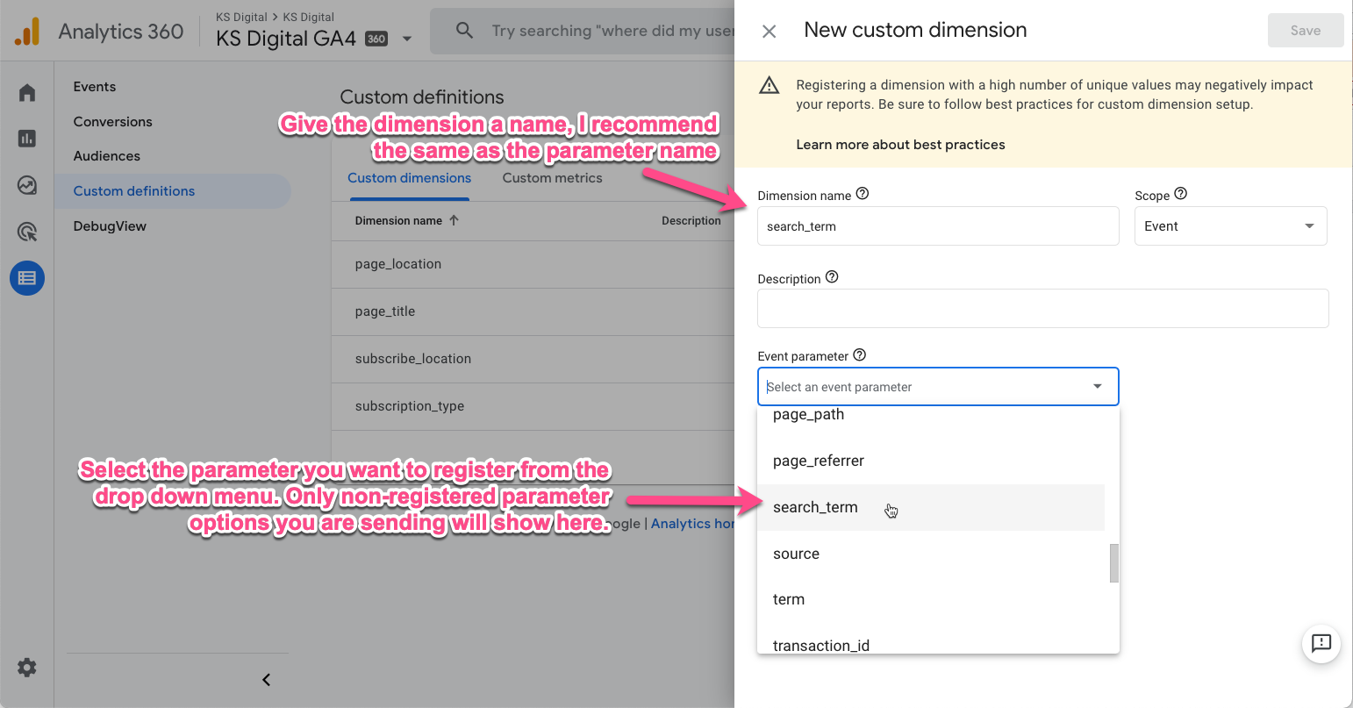Click the Dimension name input field
This screenshot has width=1353, height=708.
(938, 226)
